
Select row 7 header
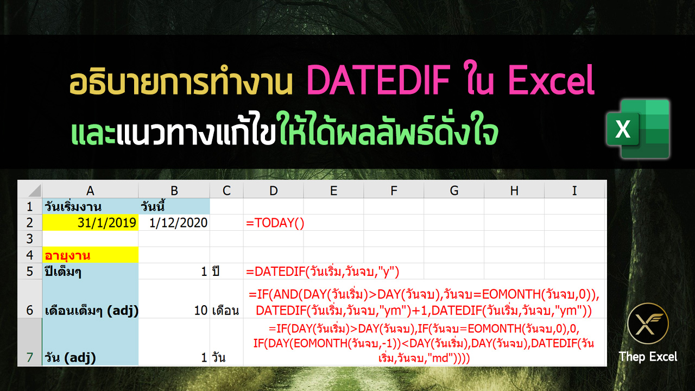(x=30, y=342)
